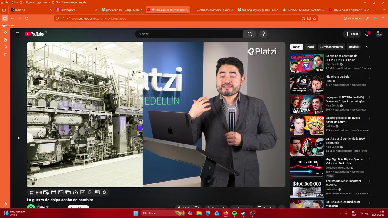The image size is (388, 218).
Task: Go to the YouTube home logo
Action: click(x=34, y=34)
